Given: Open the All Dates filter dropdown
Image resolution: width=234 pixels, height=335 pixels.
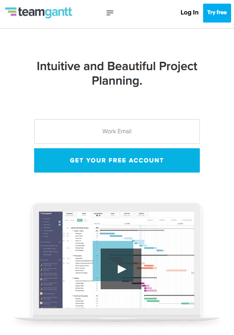Looking at the screenshot, I should click(x=163, y=220).
